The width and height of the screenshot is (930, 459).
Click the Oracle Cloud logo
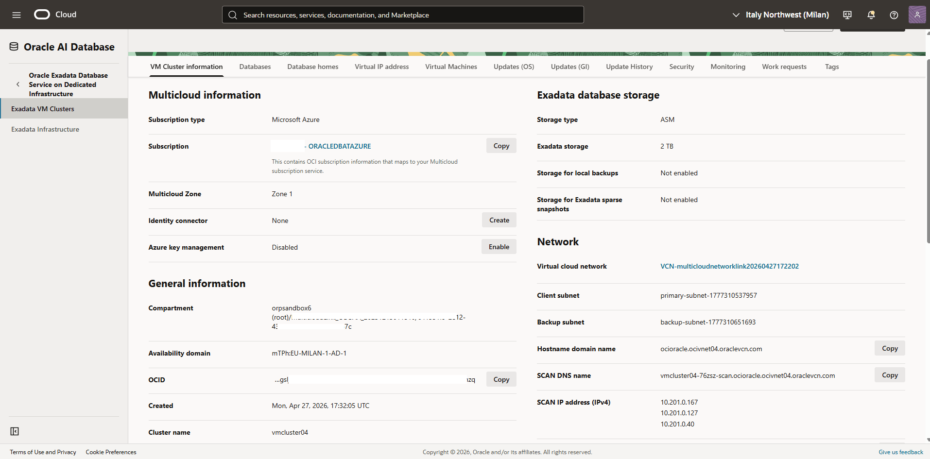tap(55, 15)
